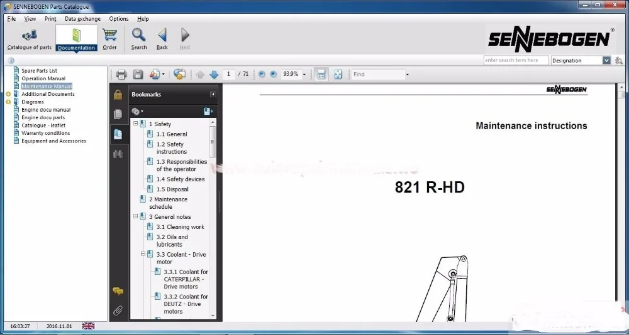Jump to '3.1 Cleaning work' bookmark
Screen dimensions: 629x335
tap(185, 227)
